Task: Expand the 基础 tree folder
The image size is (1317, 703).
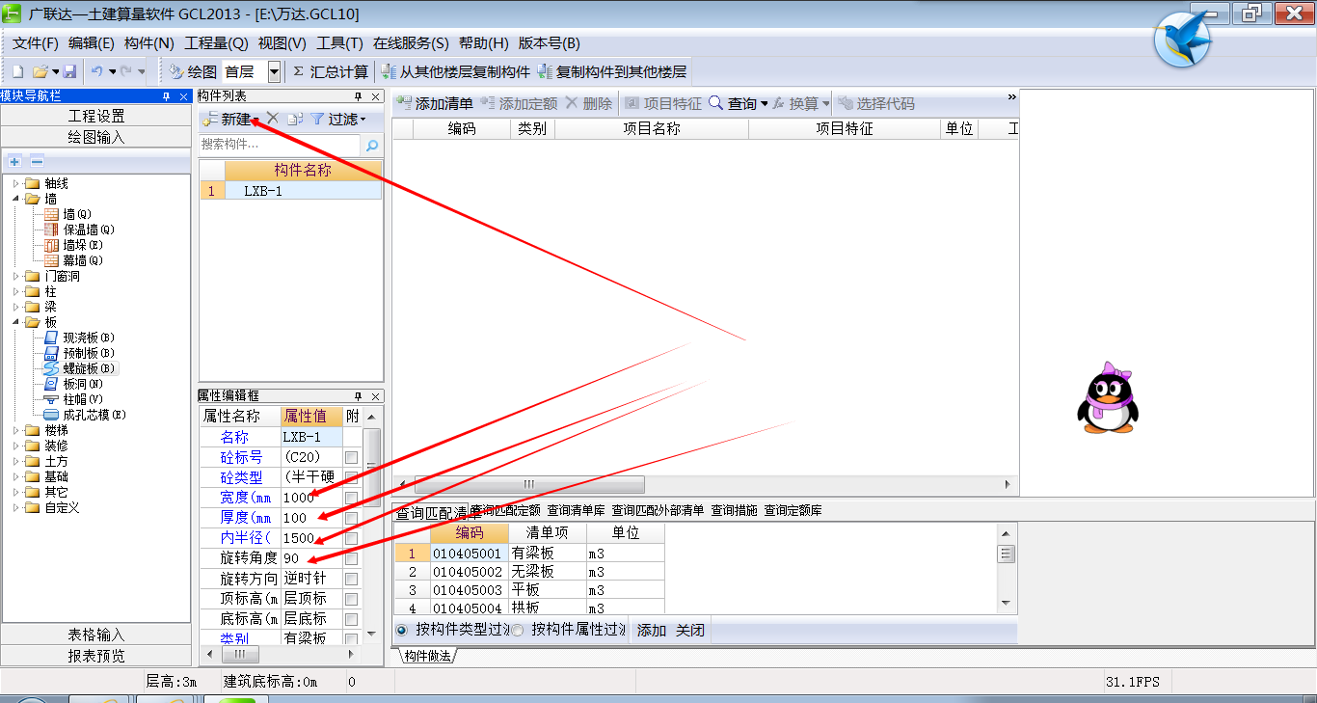Action: pos(15,476)
